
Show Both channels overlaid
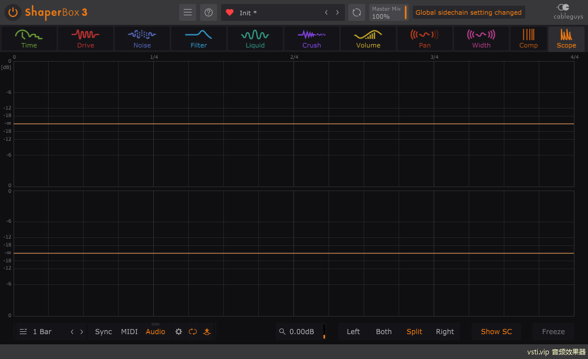384,332
